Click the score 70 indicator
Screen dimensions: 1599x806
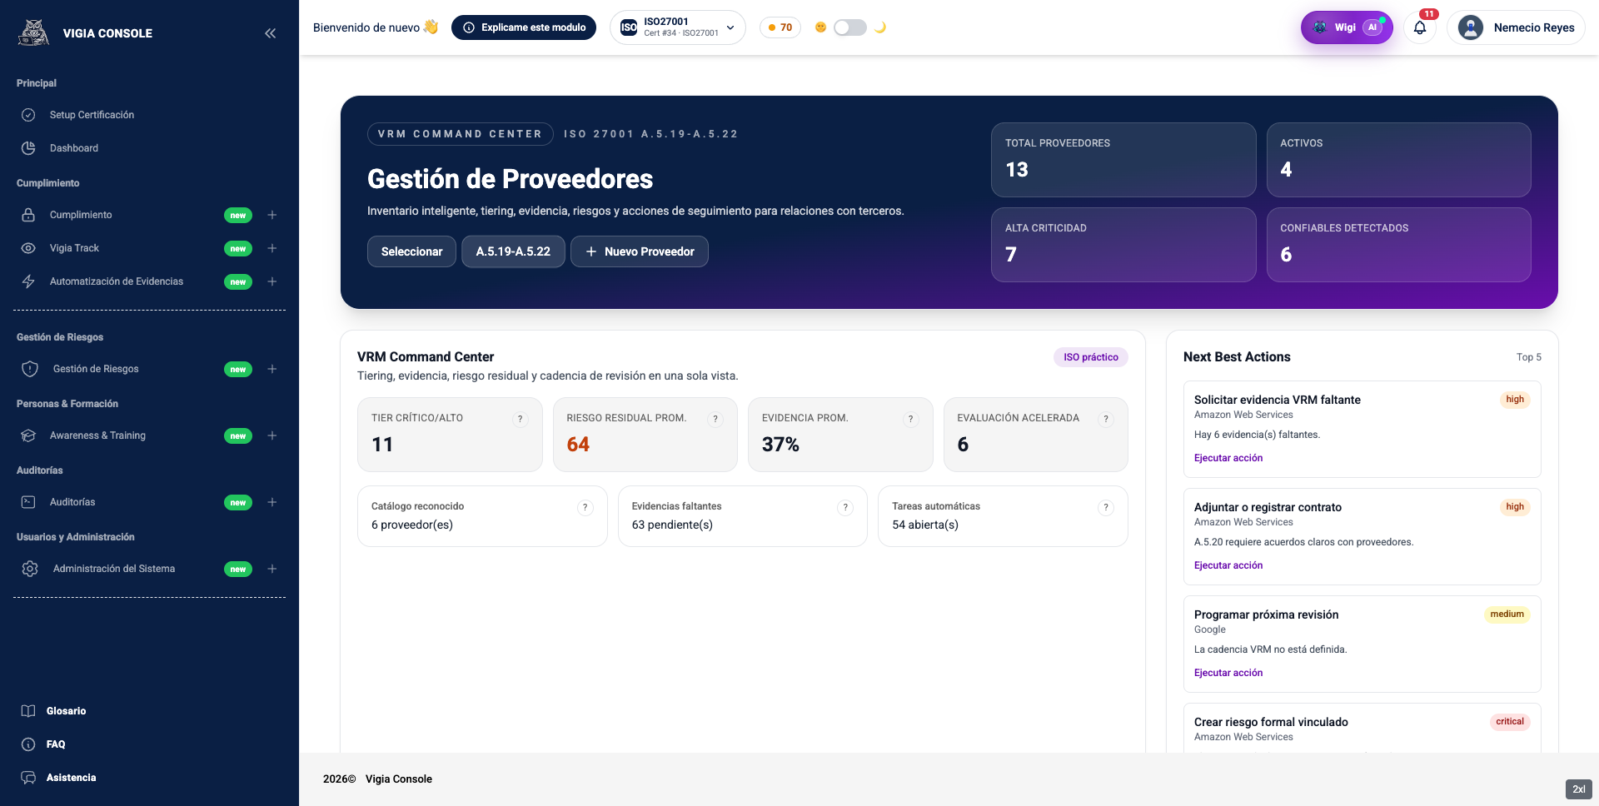click(x=780, y=27)
